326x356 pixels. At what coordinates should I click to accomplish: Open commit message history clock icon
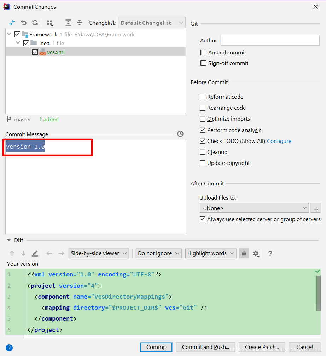point(180,134)
